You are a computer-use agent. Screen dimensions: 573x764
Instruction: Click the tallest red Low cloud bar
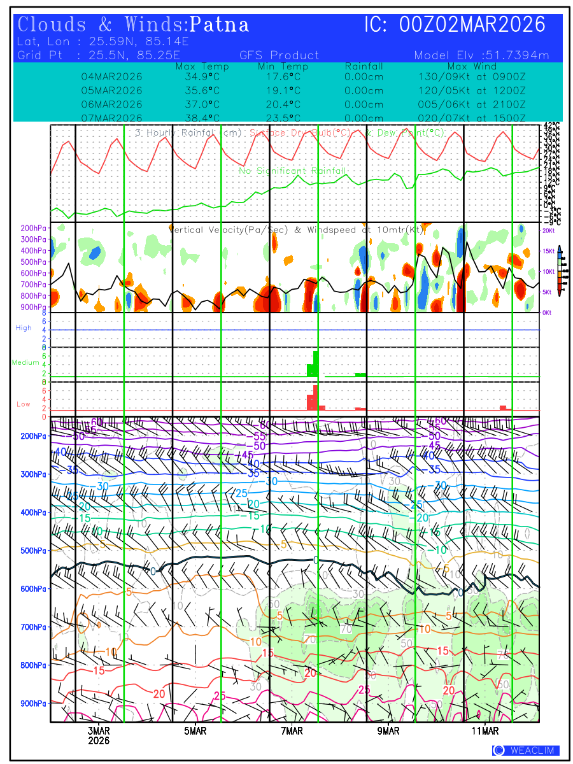point(316,397)
